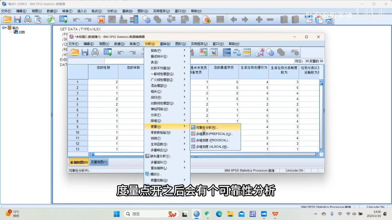The height and width of the screenshot is (220, 392).
Task: Open 格式(O) menu in Viewer window
Action: pyautogui.click(x=97, y=11)
